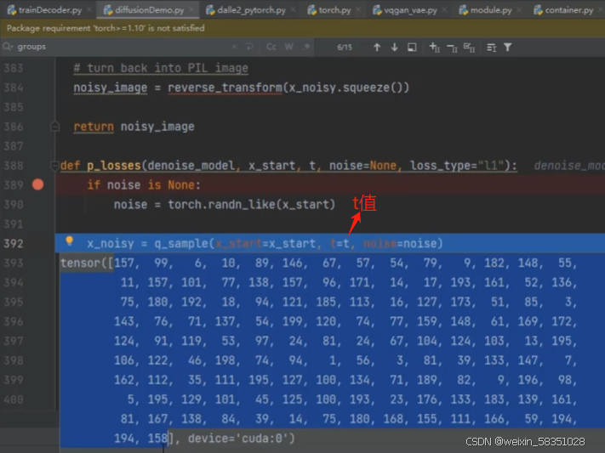
Task: Close the diffusionDemo.py tab
Action: click(x=191, y=10)
